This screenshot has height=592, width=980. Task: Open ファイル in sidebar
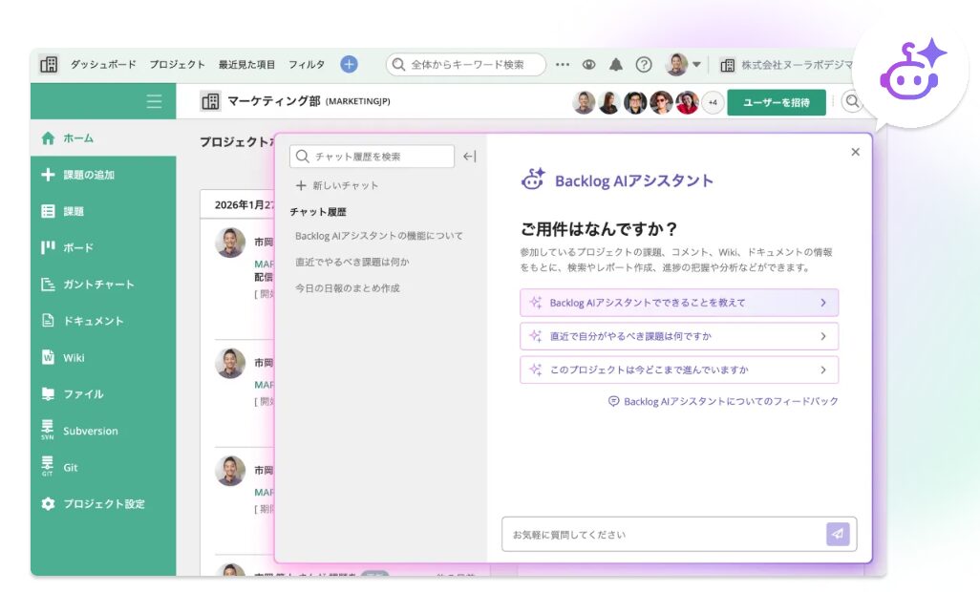pyautogui.click(x=103, y=394)
